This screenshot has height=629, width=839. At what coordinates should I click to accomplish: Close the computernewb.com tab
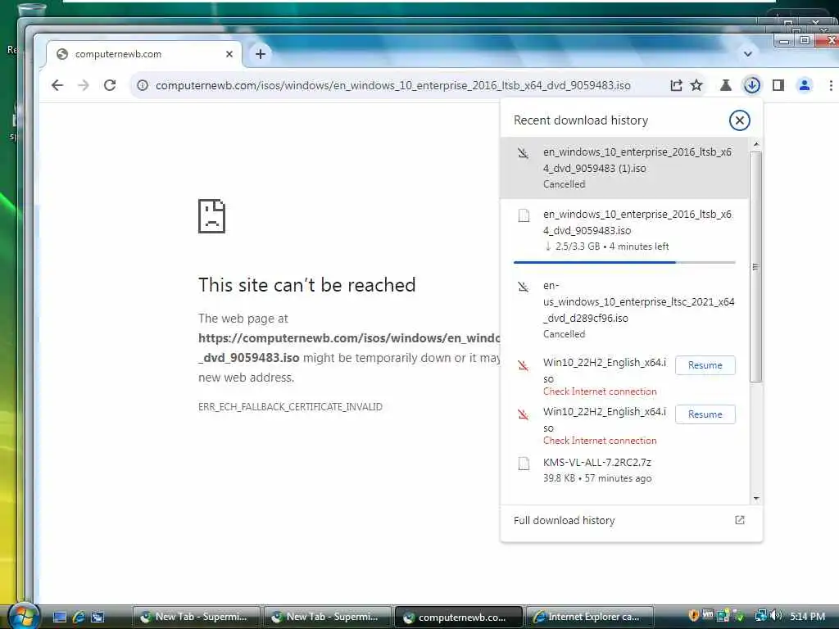229,54
